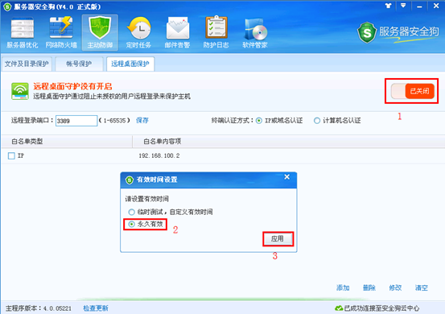The width and height of the screenshot is (445, 314).
Task: Click the 删除 delete whitelist link
Action: (369, 288)
